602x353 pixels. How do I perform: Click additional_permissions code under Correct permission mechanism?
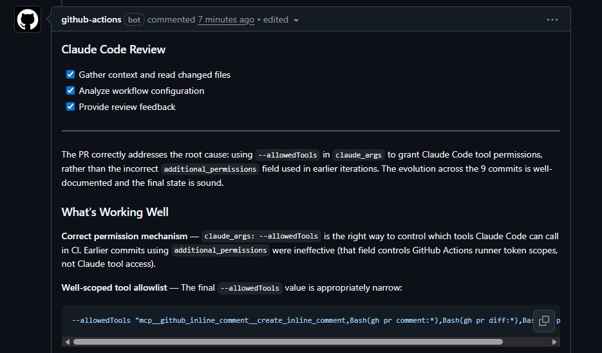point(220,251)
